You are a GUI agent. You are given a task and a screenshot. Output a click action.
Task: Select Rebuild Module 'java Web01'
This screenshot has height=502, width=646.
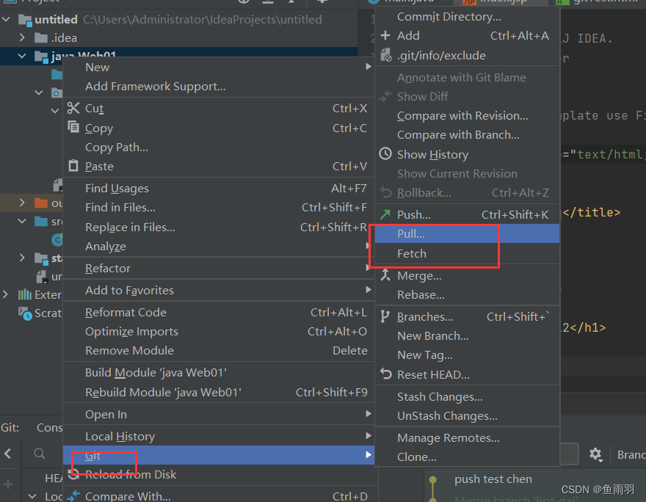[218, 392]
